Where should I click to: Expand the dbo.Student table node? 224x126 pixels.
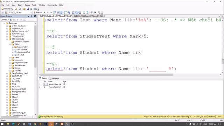pos(13,50)
